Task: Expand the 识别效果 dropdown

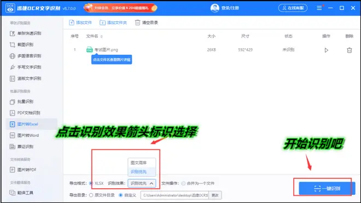Action: tap(142, 183)
